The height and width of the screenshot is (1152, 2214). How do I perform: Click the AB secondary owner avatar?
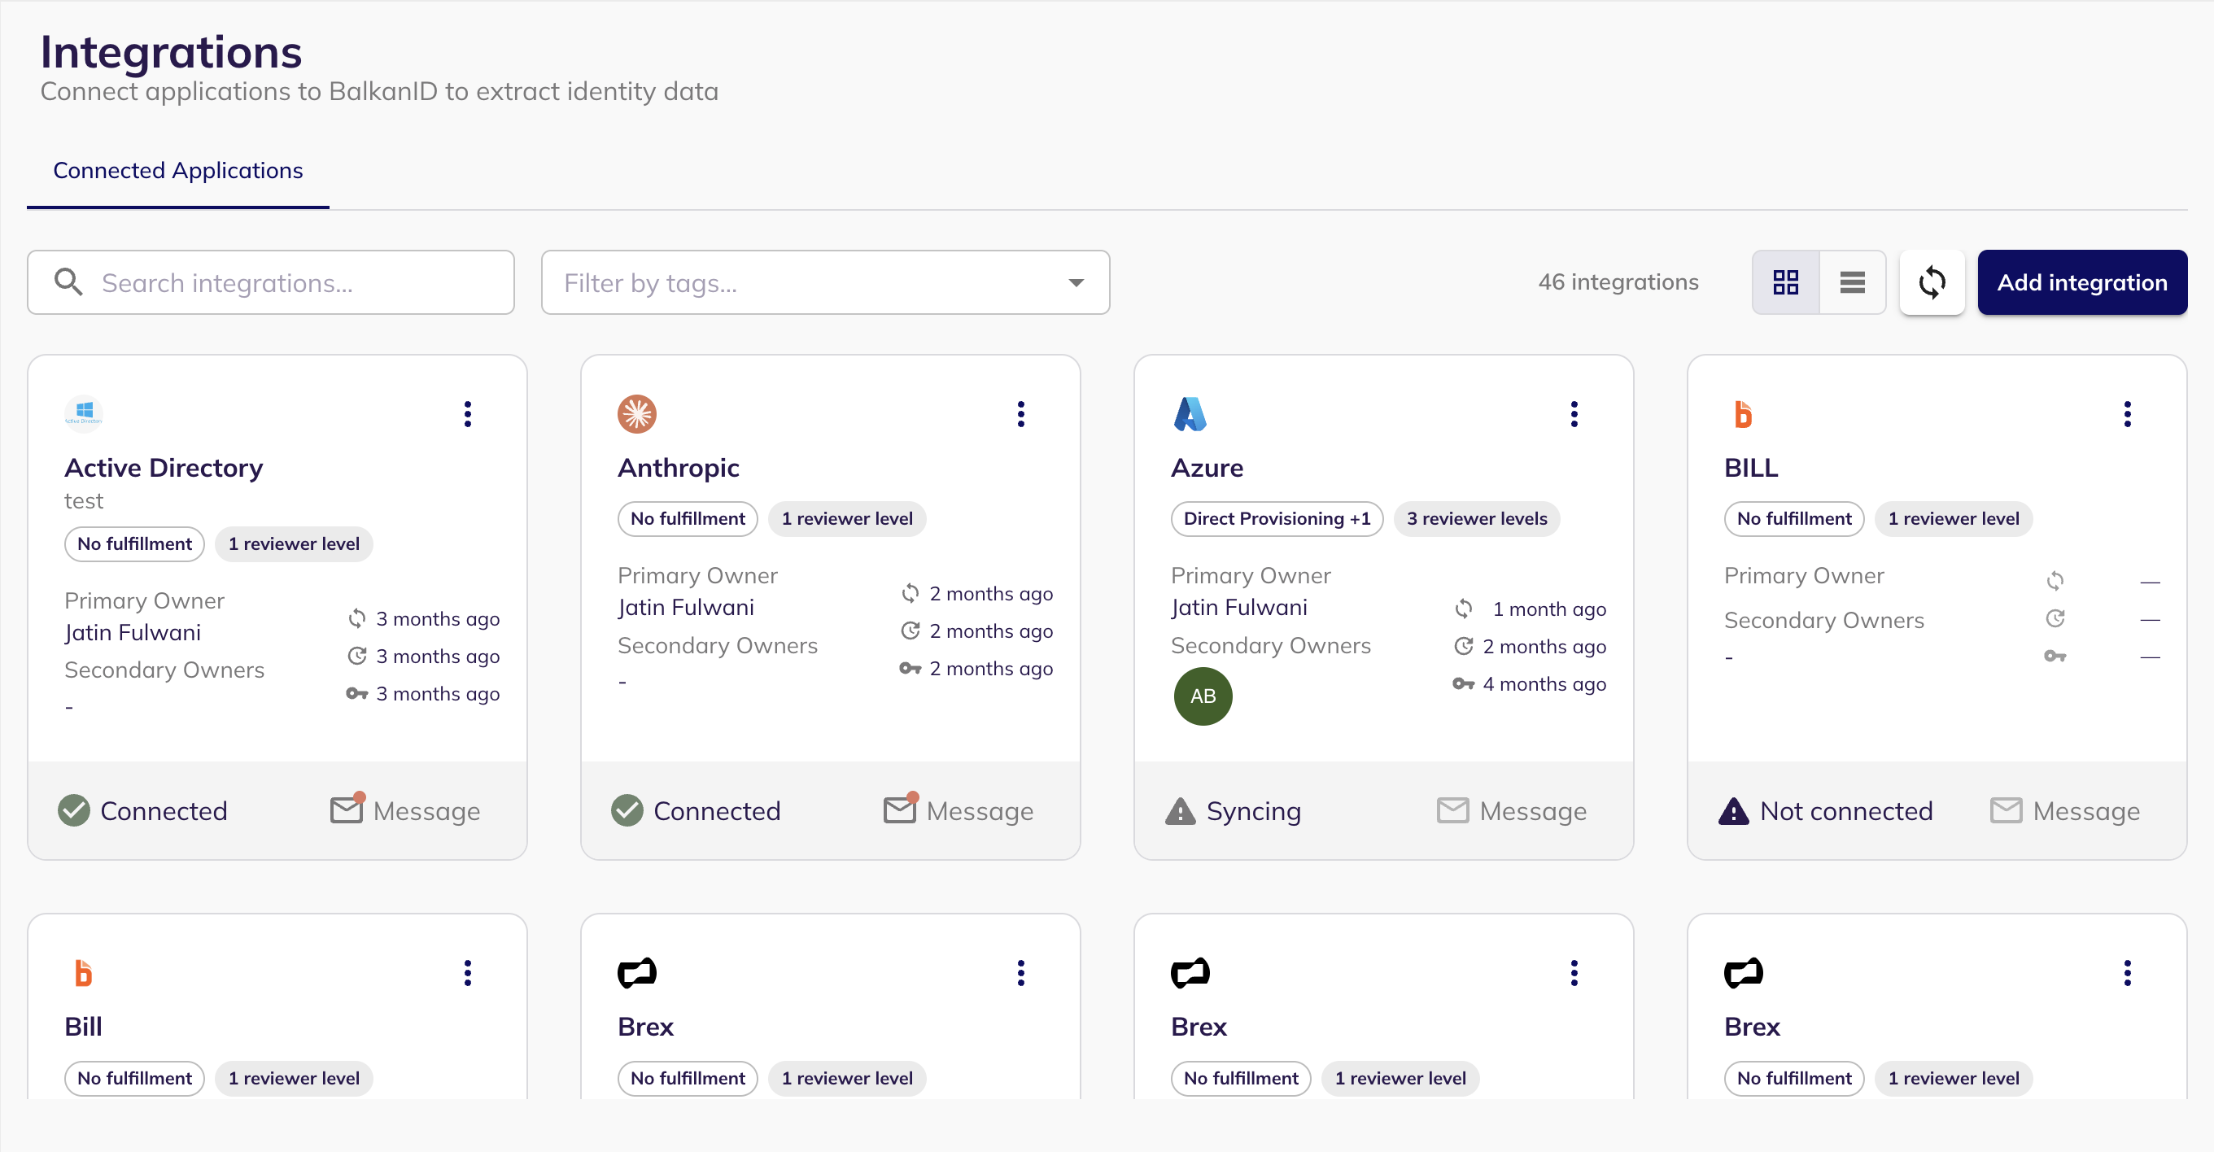click(1203, 696)
